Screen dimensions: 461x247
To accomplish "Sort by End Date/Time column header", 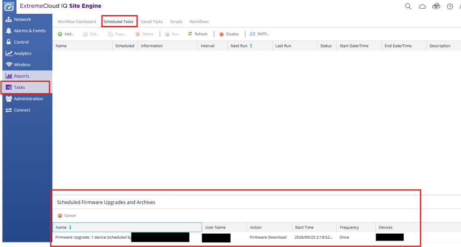I will [x=404, y=46].
